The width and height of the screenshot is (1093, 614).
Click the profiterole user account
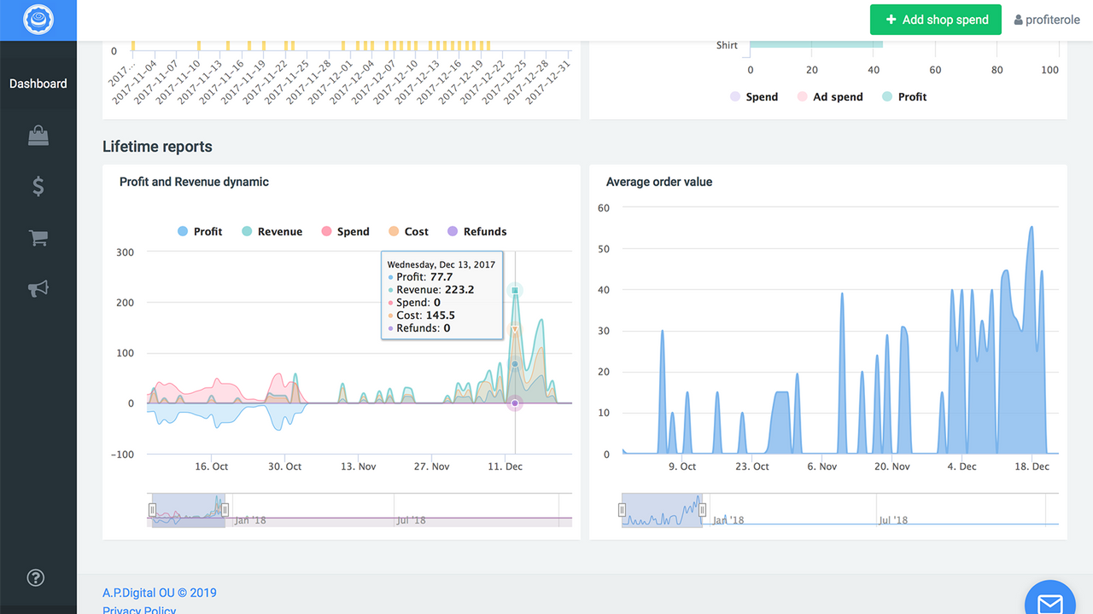click(x=1047, y=20)
